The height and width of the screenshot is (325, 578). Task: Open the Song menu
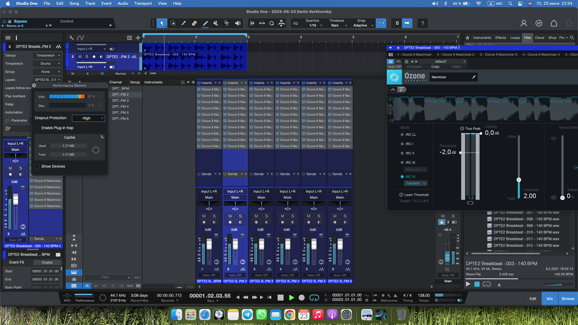click(74, 3)
